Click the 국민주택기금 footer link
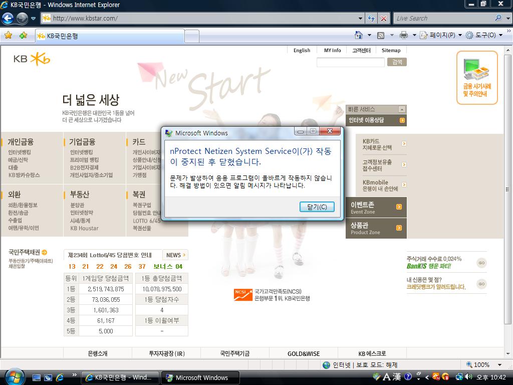Image resolution: width=513 pixels, height=385 pixels. (235, 353)
